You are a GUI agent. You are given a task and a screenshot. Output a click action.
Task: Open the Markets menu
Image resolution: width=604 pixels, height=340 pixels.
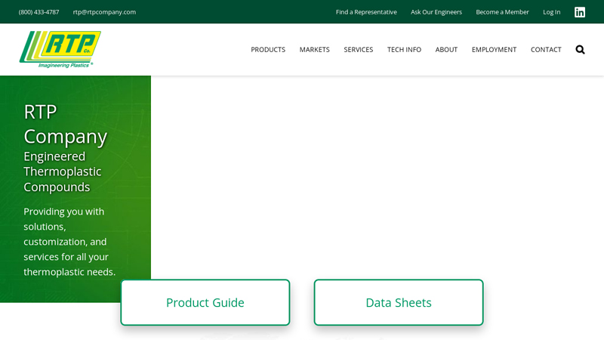(314, 50)
